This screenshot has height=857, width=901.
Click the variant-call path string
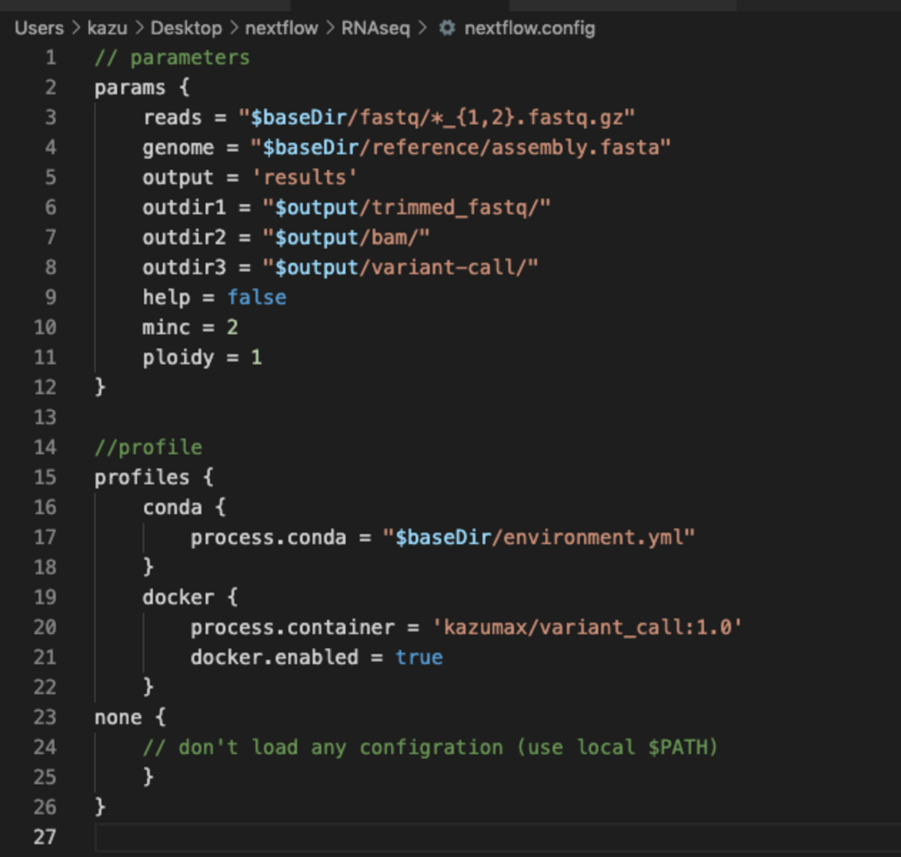click(400, 267)
